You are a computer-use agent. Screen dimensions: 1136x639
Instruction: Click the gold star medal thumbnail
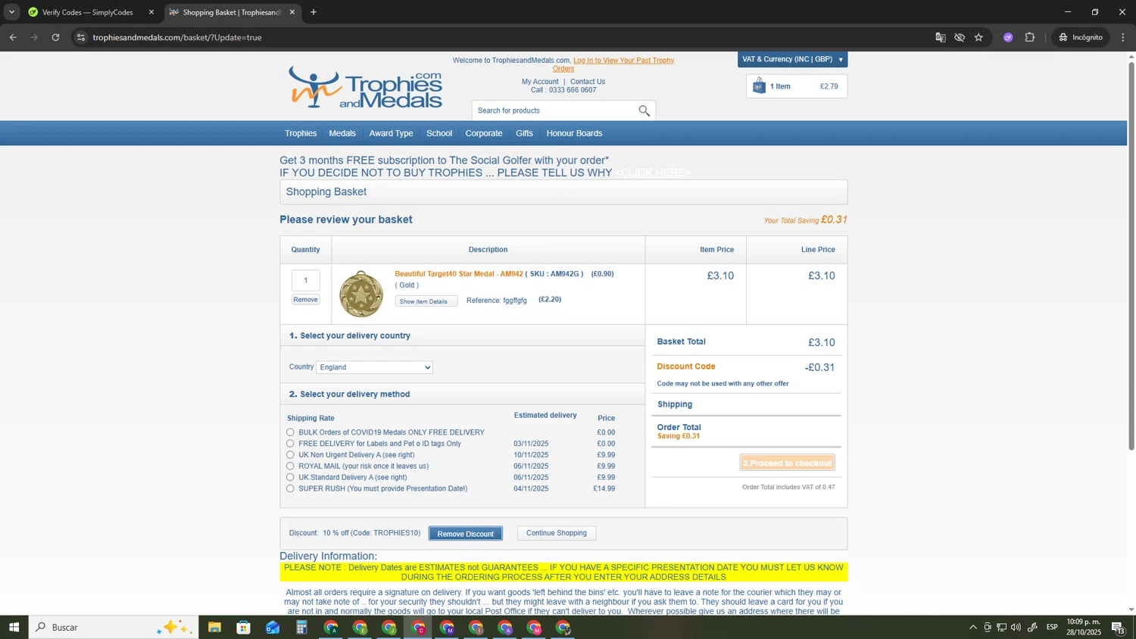pos(361,295)
